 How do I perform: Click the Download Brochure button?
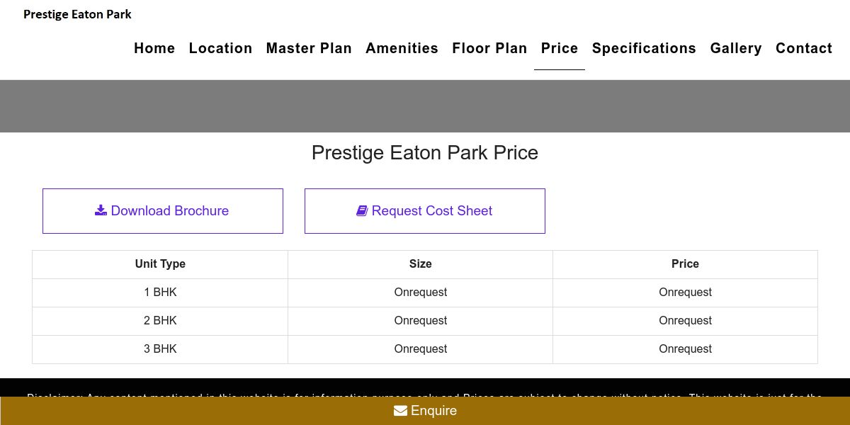(163, 211)
